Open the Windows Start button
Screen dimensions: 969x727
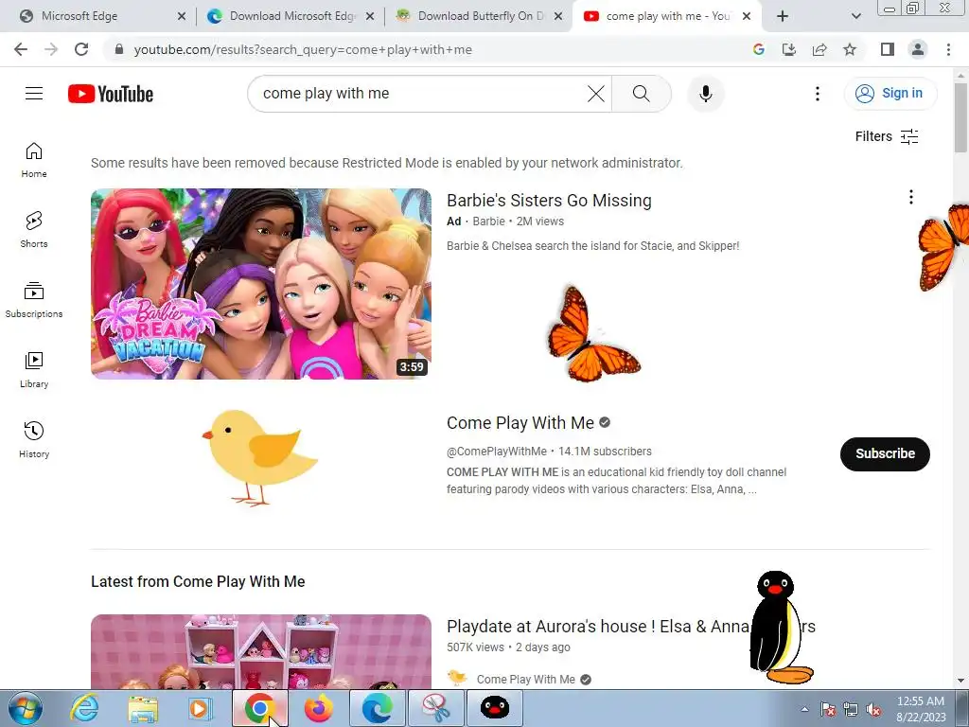(x=26, y=708)
